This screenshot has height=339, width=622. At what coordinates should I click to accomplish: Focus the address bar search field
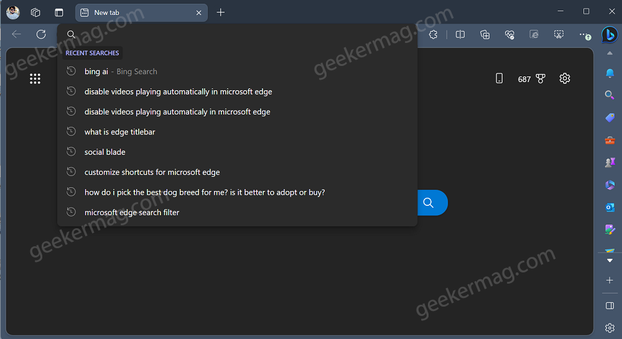click(237, 34)
